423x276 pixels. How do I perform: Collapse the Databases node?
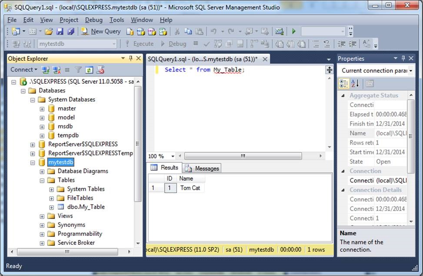click(x=23, y=91)
